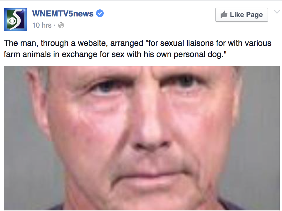Screen dimensions: 282x211
Task: Click the globe public audience icon
Action: click(x=61, y=25)
